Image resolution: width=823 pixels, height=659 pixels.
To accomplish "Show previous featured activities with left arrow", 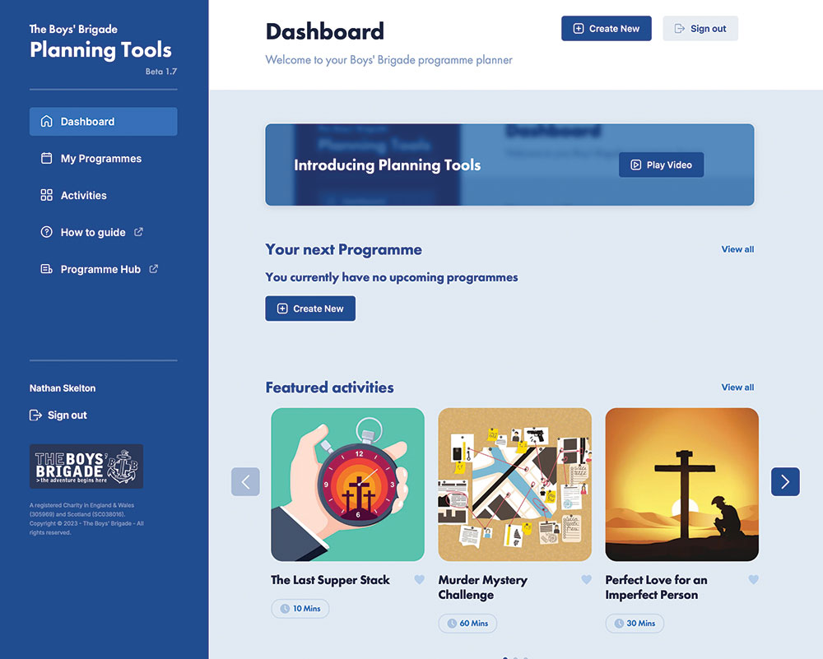I will coord(245,481).
